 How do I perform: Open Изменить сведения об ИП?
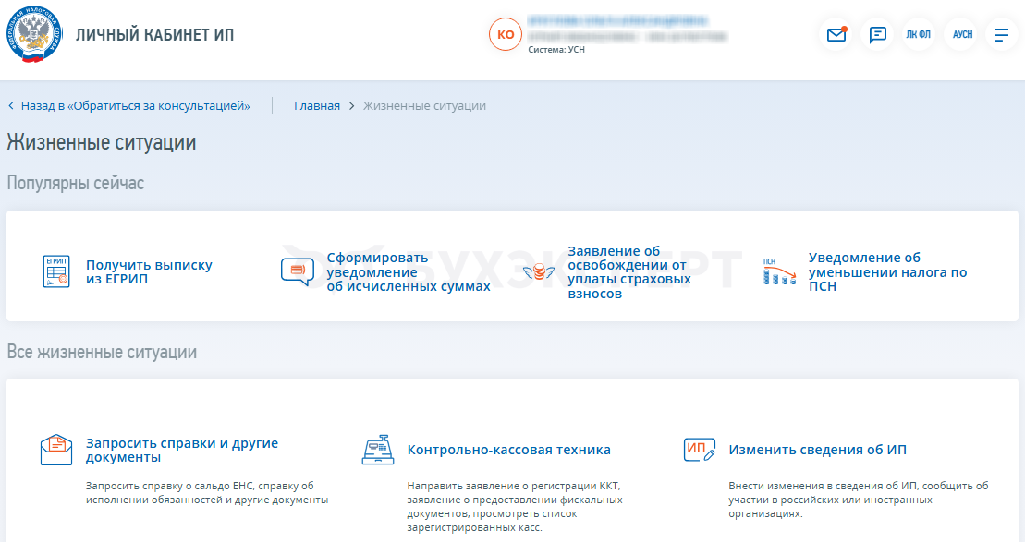click(818, 450)
